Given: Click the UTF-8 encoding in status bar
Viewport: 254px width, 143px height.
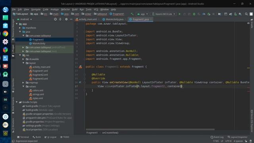Looking at the screenshot, I should (229, 141).
